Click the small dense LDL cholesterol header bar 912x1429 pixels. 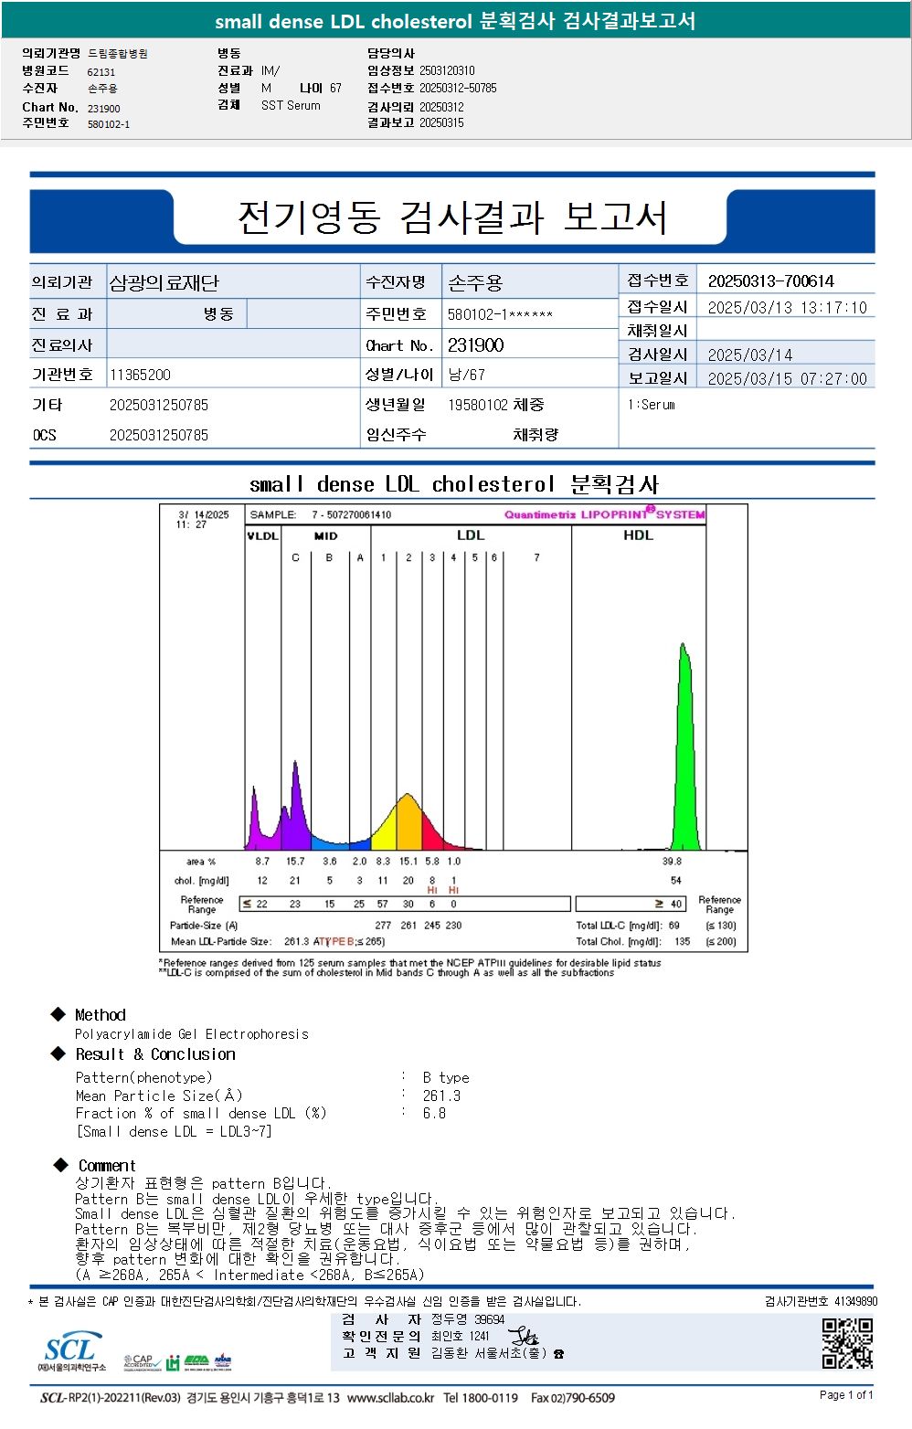(x=456, y=20)
